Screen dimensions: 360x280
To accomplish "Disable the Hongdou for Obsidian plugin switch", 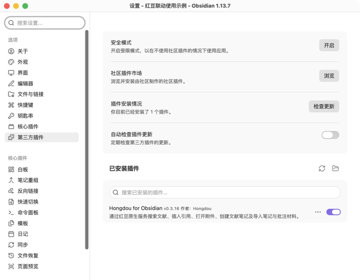I will pos(333,212).
